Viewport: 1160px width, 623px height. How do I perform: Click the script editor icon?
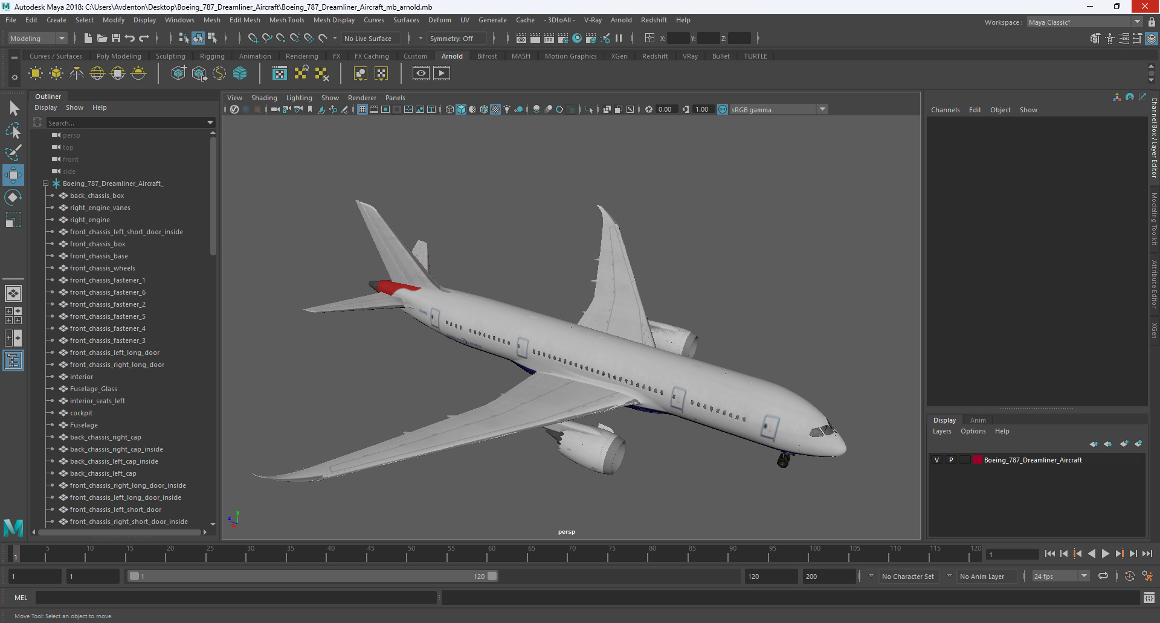1149,598
